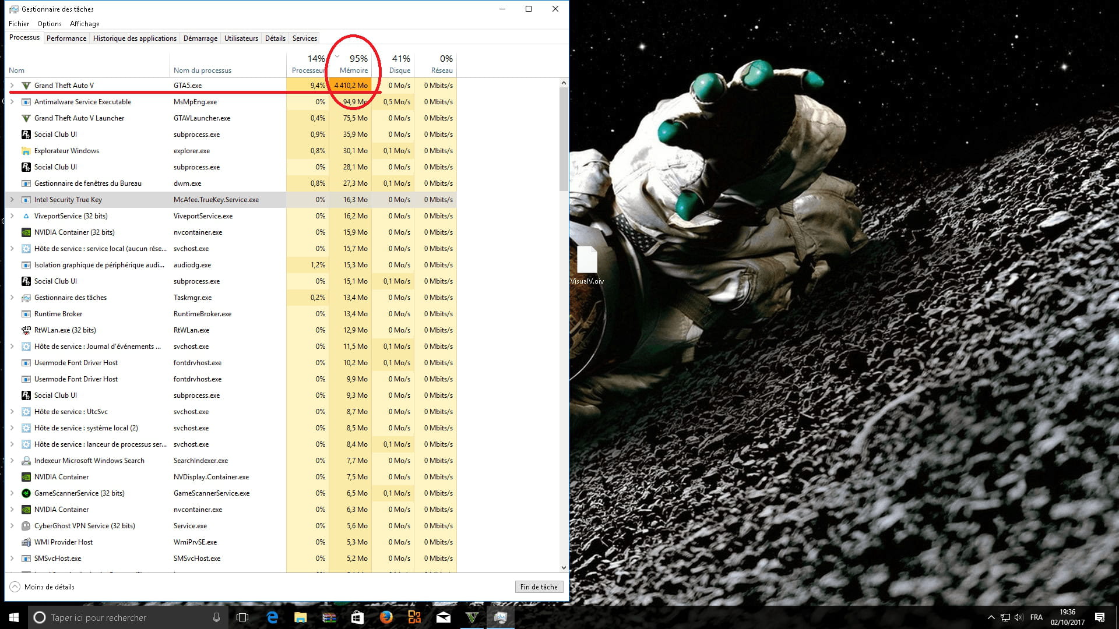The width and height of the screenshot is (1119, 629).
Task: Open the Mail app from the taskbar
Action: [443, 617]
